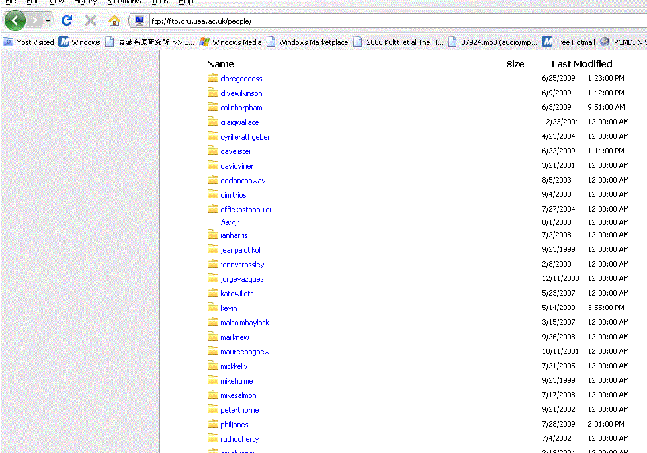
Task: Click the dimitrios folder icon
Action: [x=213, y=194]
